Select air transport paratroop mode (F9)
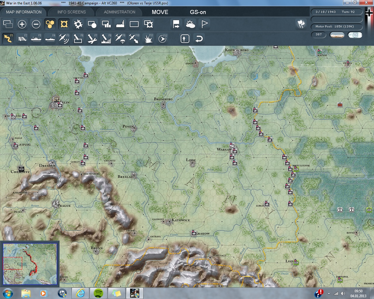Image resolution: width=374 pixels, height=299 pixels. coord(120,39)
